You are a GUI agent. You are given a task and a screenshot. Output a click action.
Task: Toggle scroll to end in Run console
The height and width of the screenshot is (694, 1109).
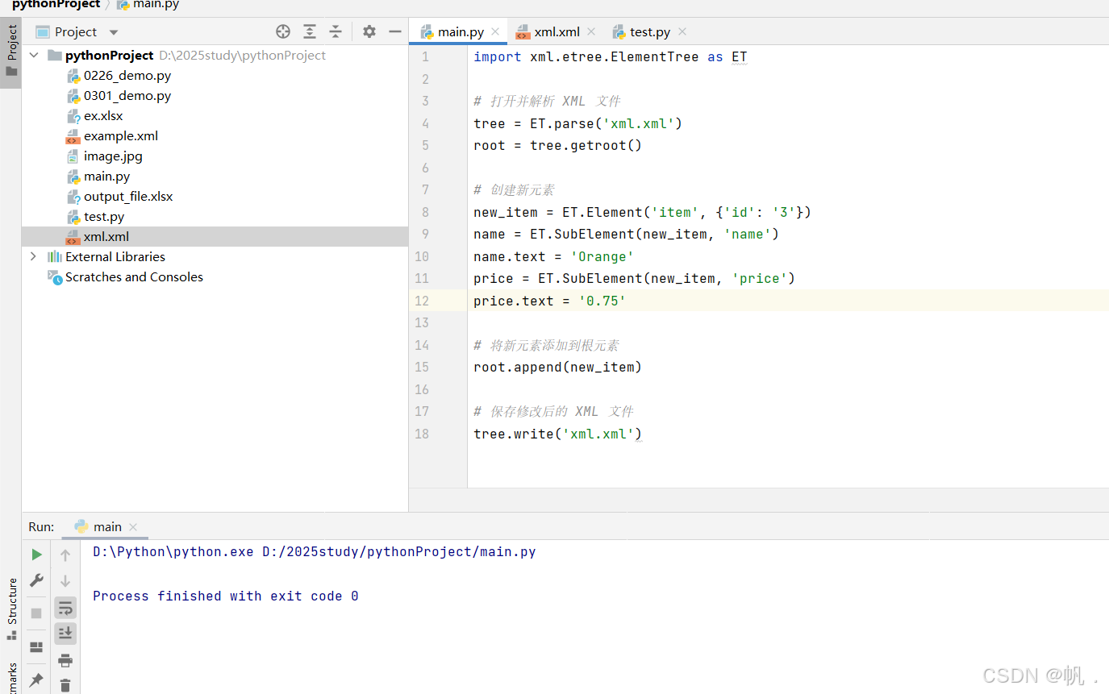[x=65, y=634]
